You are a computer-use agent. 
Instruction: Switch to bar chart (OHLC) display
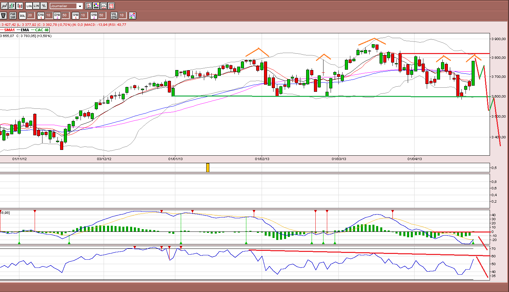pyautogui.click(x=12, y=6)
